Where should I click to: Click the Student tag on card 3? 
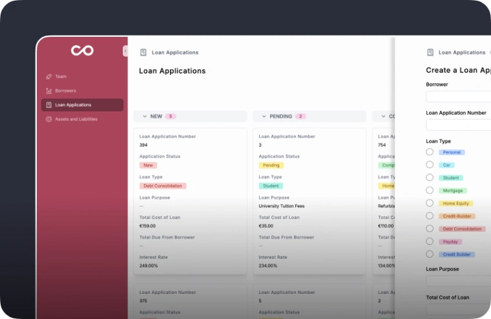271,186
